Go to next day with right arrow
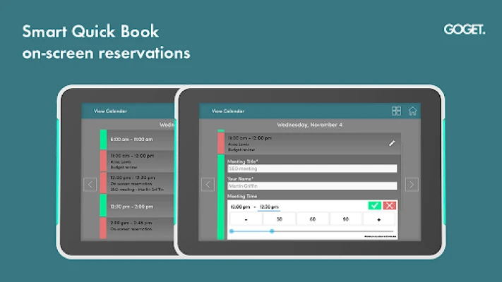 [x=412, y=185]
